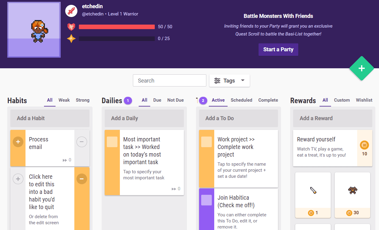
Task: Click the green plus create-task diamond button
Action: (x=361, y=69)
